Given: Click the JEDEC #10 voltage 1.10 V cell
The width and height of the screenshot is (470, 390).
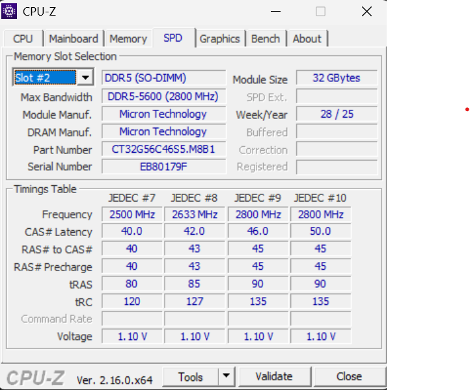Looking at the screenshot, I should coord(320,337).
